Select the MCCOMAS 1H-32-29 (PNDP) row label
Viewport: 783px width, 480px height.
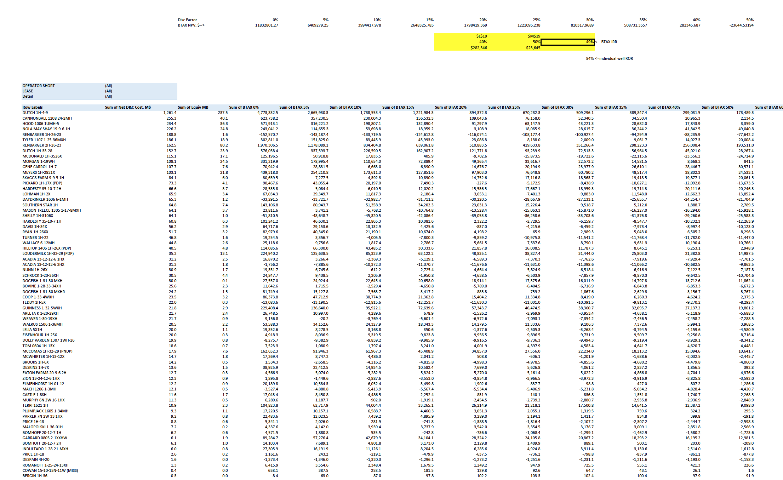[x=47, y=351]
